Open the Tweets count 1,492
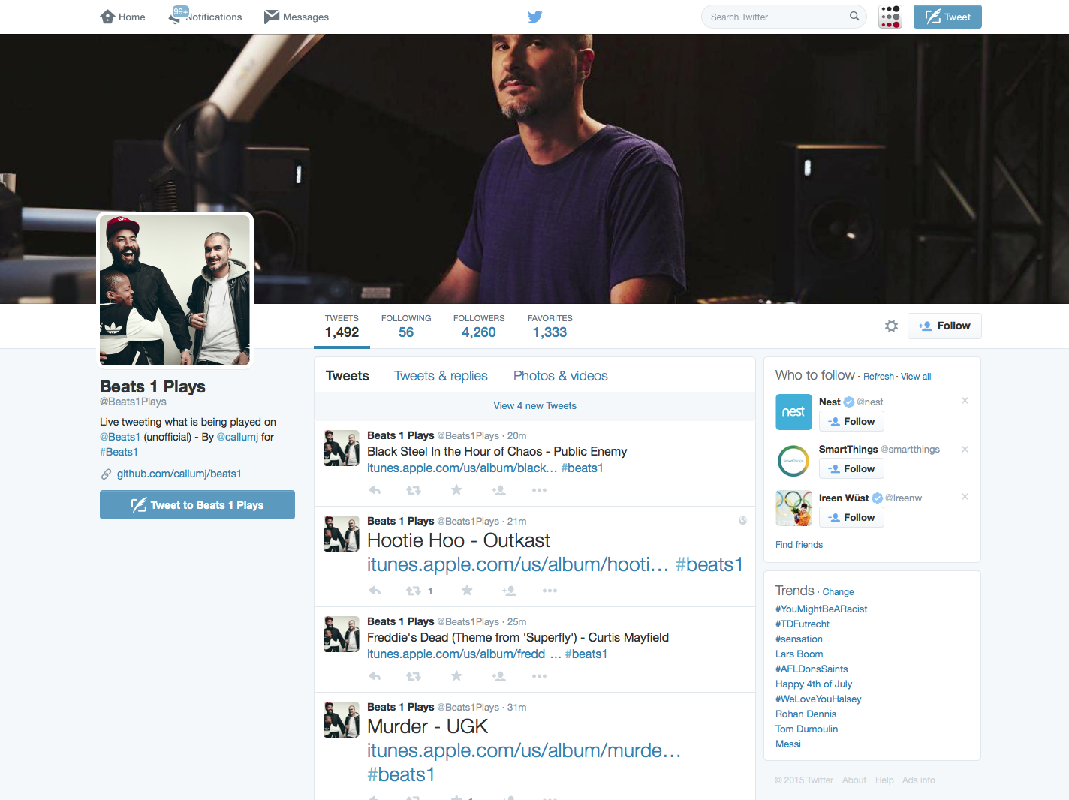The height and width of the screenshot is (800, 1069). coord(342,326)
